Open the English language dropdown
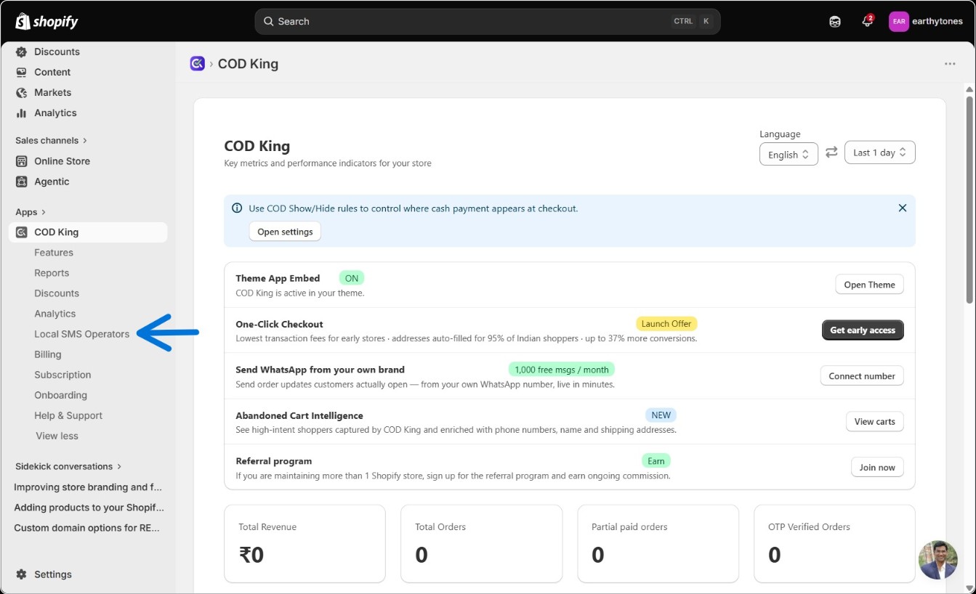 click(789, 154)
